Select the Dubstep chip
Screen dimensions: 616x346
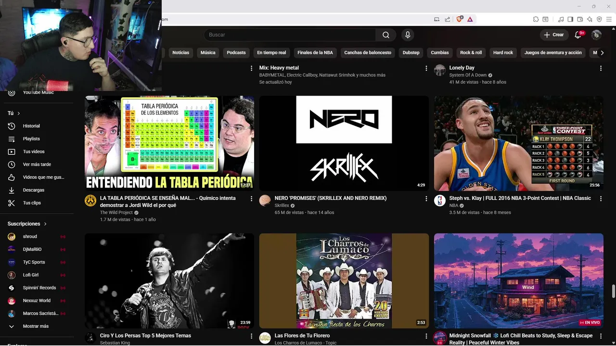pyautogui.click(x=411, y=53)
